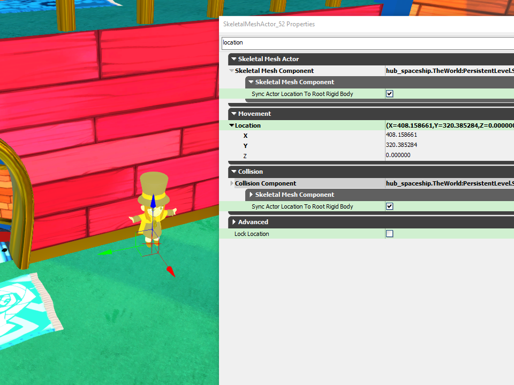
Task: Click the Lock Location label
Action: click(252, 234)
